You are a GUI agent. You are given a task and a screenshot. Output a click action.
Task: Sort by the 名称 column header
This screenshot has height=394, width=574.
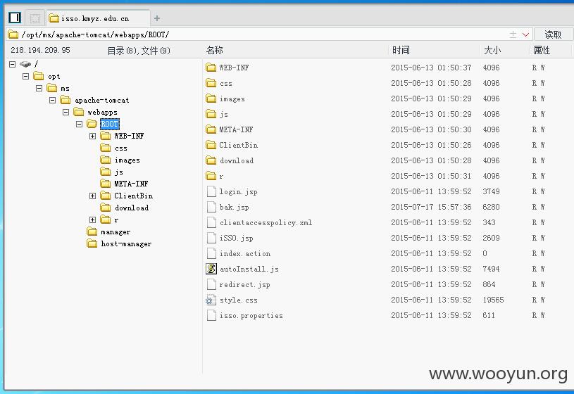click(215, 50)
